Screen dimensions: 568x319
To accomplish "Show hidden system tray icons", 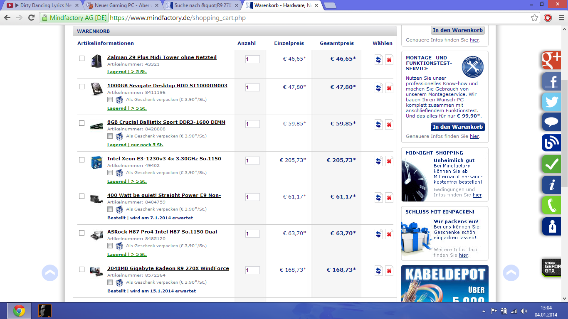I will click(484, 311).
